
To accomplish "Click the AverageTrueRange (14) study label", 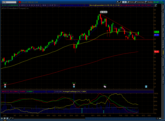I will (x=71, y=92).
